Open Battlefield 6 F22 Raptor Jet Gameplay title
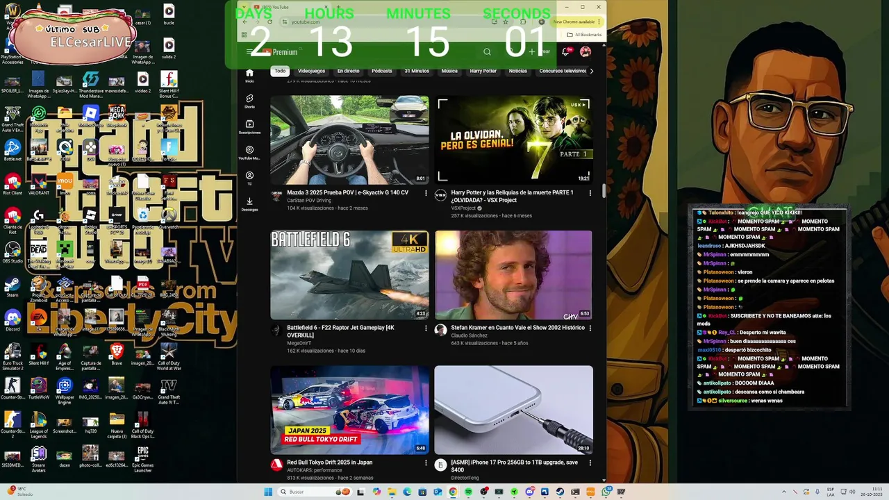889x500 pixels. (x=340, y=331)
